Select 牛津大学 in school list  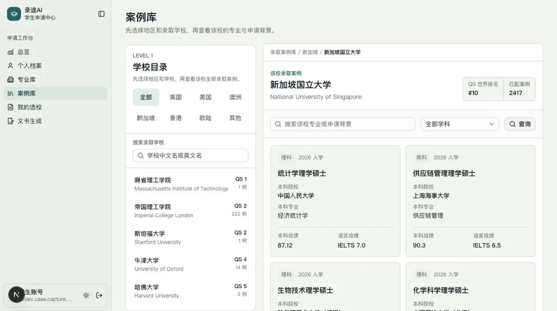point(190,264)
